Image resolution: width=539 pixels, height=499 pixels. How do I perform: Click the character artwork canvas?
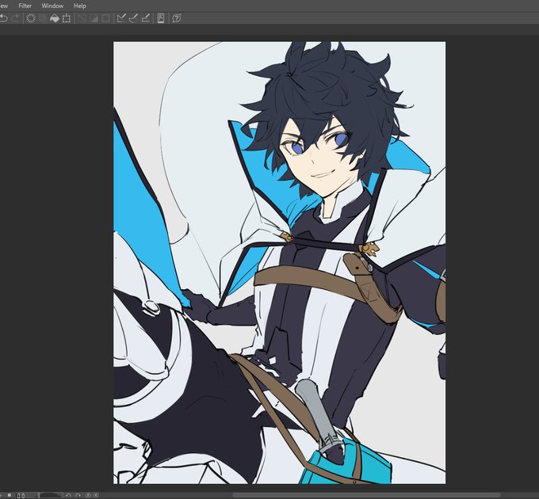pos(280,263)
